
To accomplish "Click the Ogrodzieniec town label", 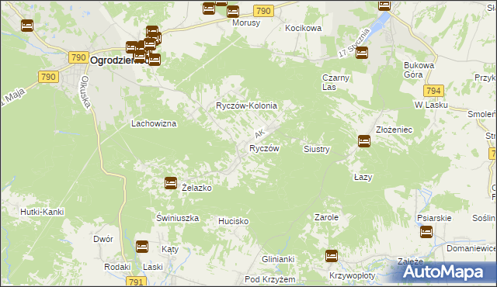I will [x=119, y=61].
